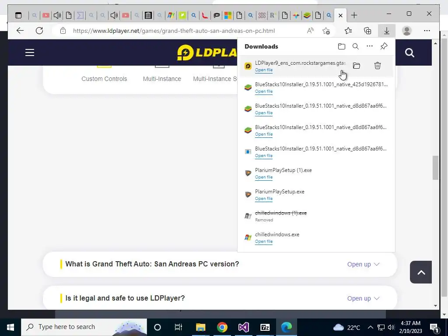Add this page to favorites
Image resolution: width=448 pixels, height=336 pixels.
click(x=326, y=31)
